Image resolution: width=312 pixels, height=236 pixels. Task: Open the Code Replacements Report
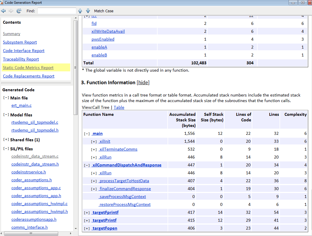[x=28, y=76]
